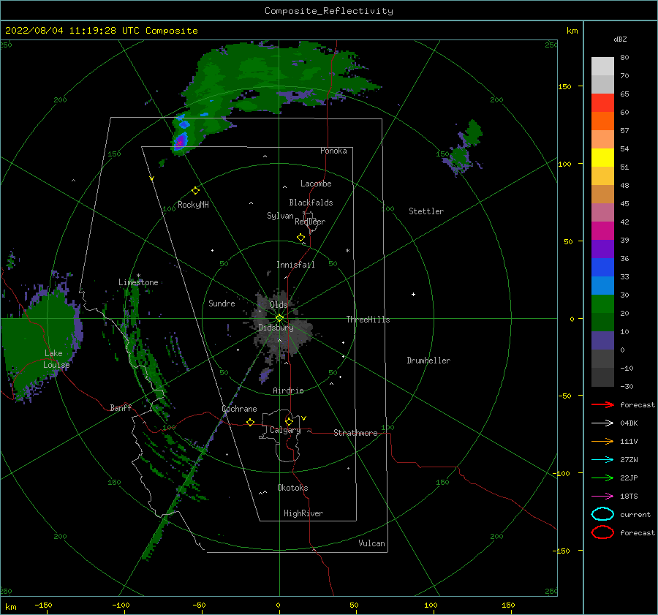
Task: Click the asterisk marker near Limestone
Action: [x=138, y=276]
